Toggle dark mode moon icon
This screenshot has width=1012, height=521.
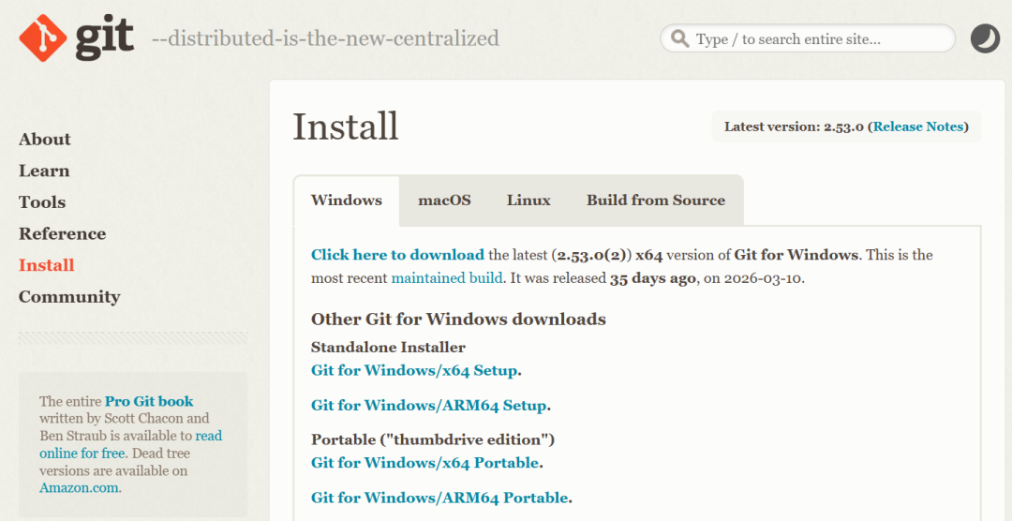coord(985,38)
